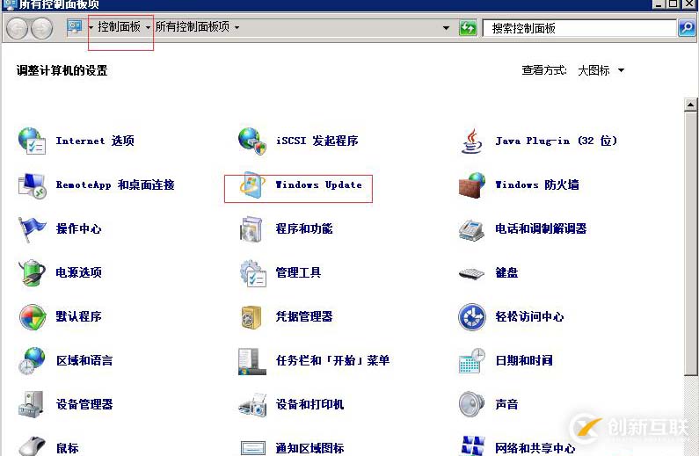Click the 电源选项 link text

click(78, 272)
